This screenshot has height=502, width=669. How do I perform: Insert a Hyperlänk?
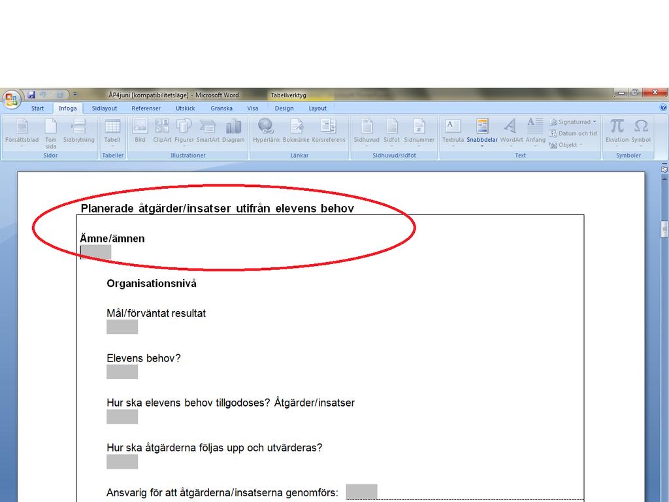[x=267, y=131]
